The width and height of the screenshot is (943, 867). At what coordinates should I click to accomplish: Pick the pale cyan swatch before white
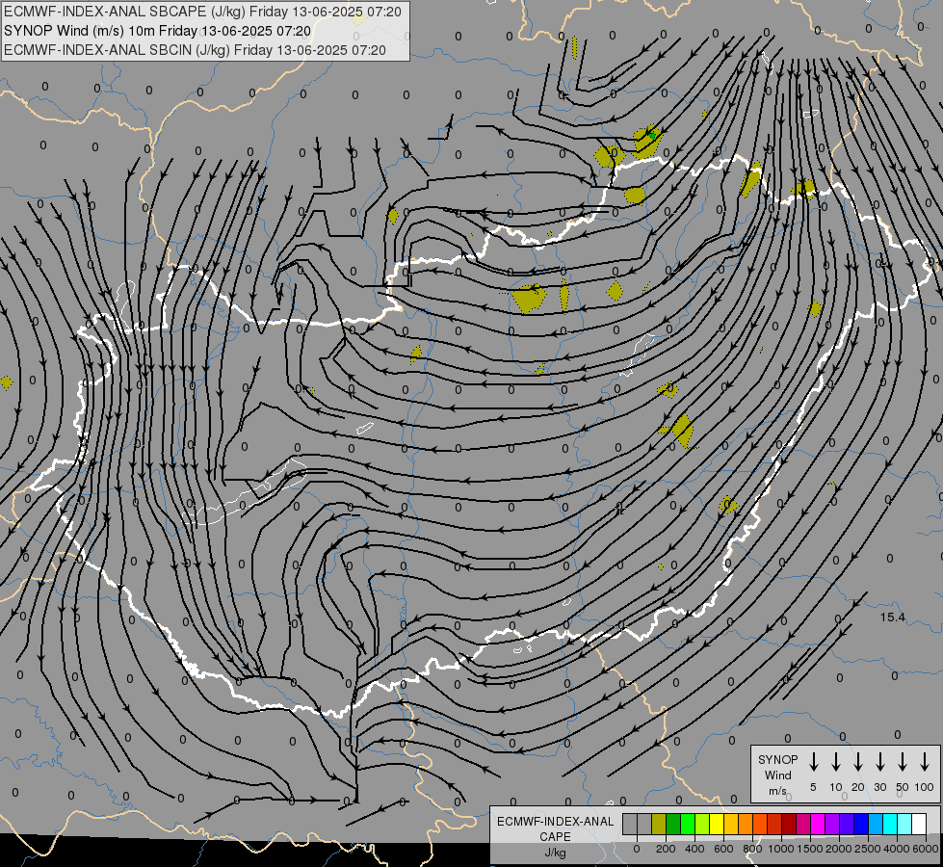pos(905,824)
